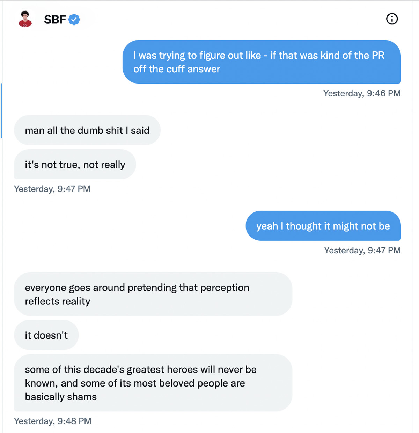Select the 'PR off the cuff answer' message

pyautogui.click(x=261, y=62)
